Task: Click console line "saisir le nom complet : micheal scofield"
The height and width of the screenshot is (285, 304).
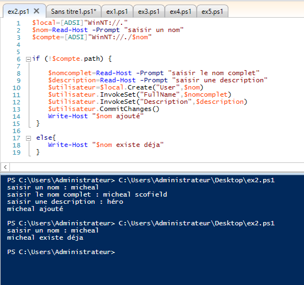Action: 87,194
